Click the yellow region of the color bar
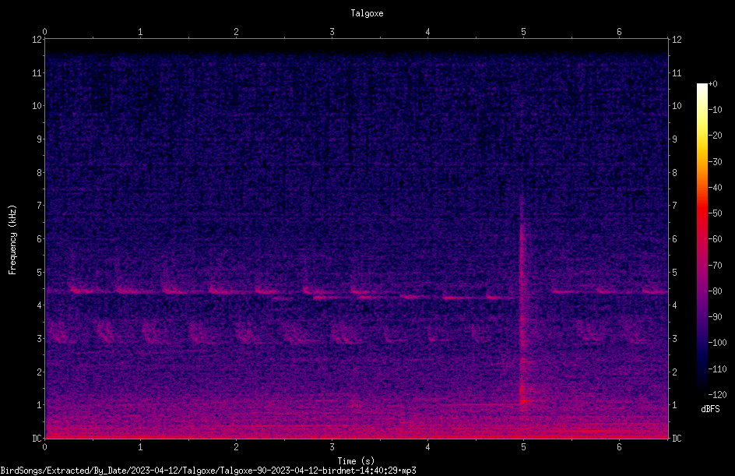Screen dimensions: 735x476 702,141
